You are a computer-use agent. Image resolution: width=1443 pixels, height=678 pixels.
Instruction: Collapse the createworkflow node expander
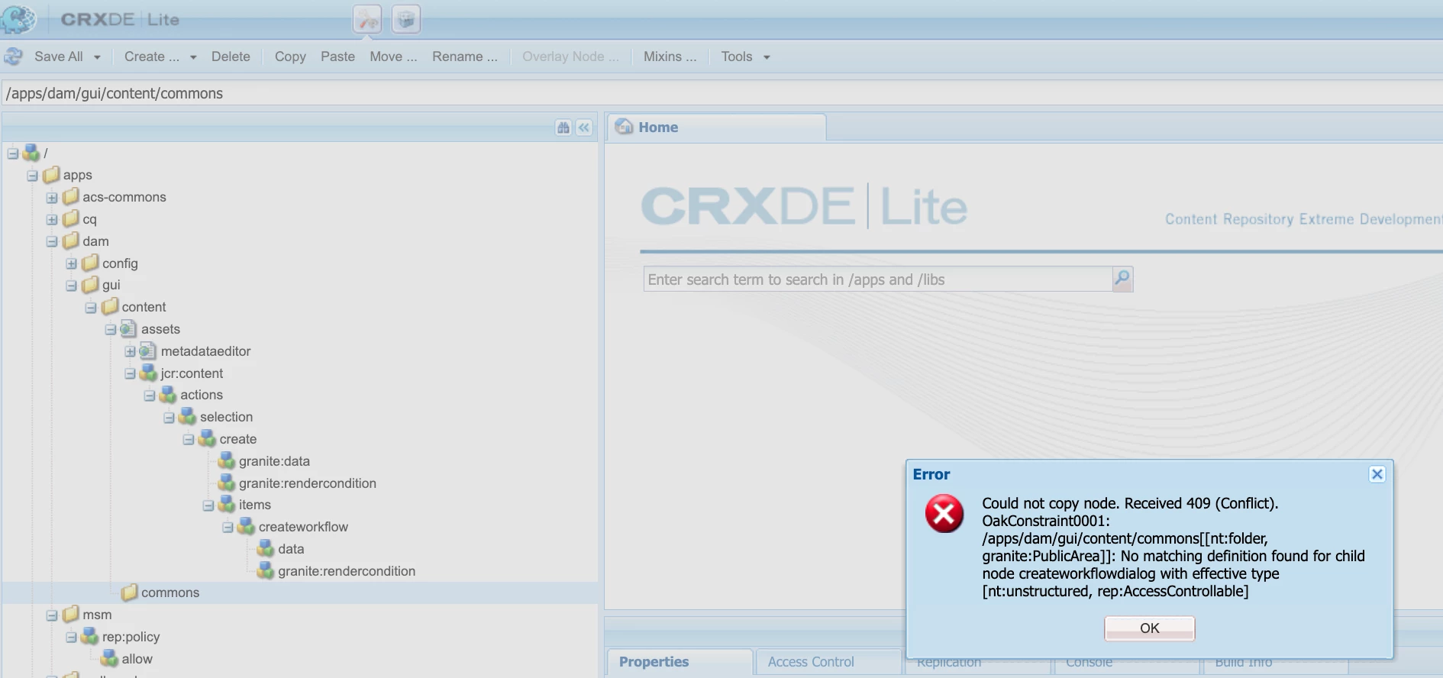coord(228,528)
